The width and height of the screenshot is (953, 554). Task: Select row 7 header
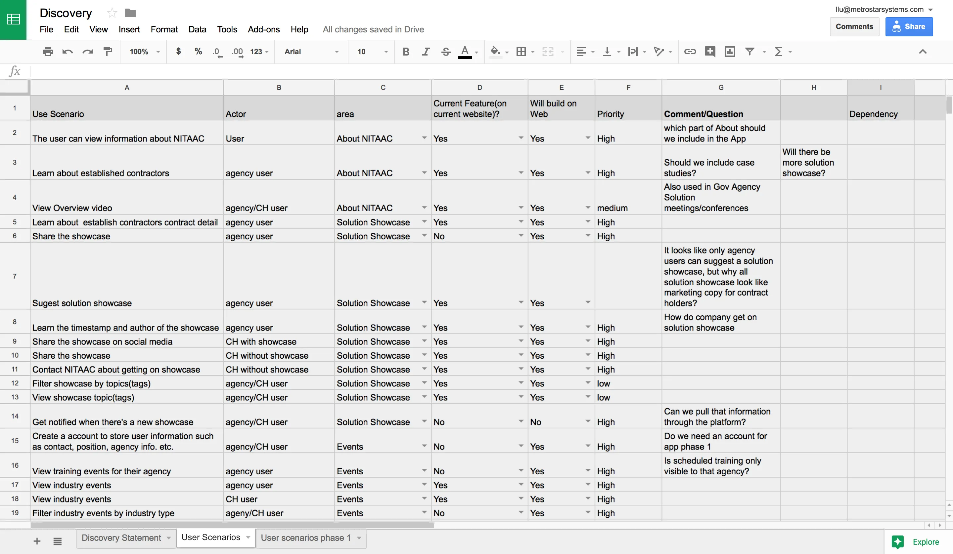click(14, 276)
